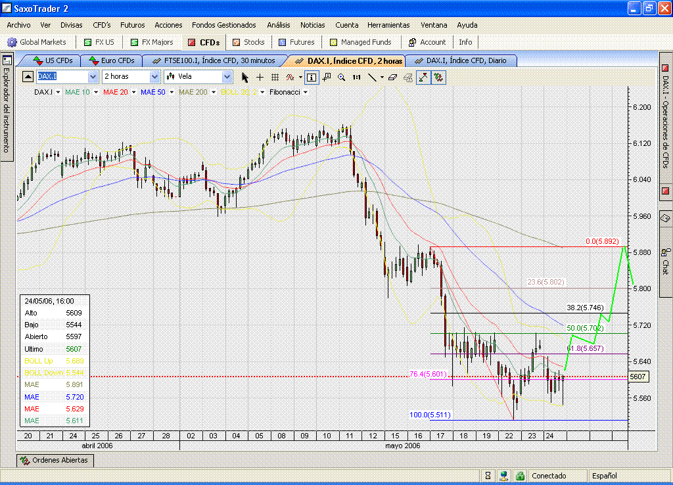Toggle the red-green trade arrow button

click(x=423, y=78)
